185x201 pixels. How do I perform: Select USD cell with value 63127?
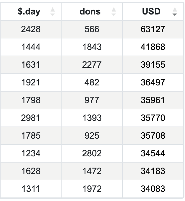[x=153, y=29]
